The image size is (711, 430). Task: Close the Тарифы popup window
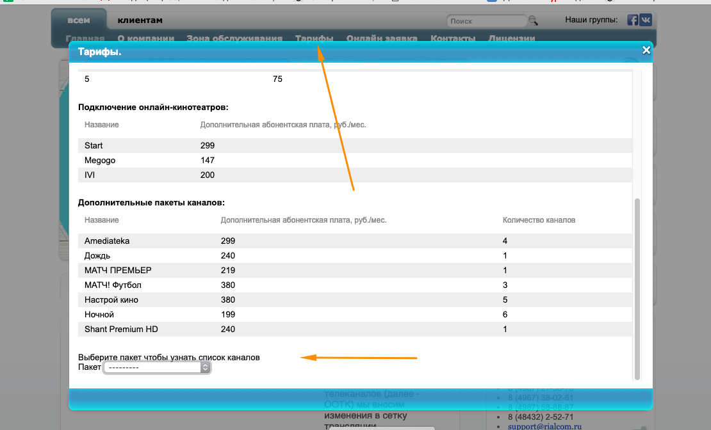point(646,51)
